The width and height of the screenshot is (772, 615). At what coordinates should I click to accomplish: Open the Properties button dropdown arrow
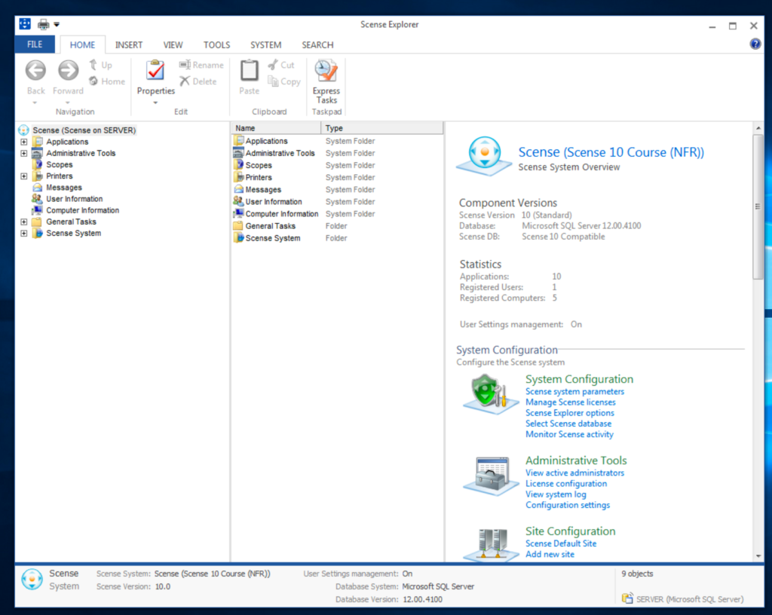[155, 102]
